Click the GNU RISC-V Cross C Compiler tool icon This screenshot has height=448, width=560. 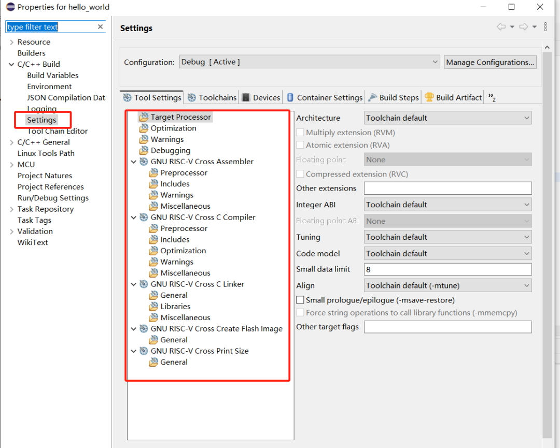tap(144, 217)
